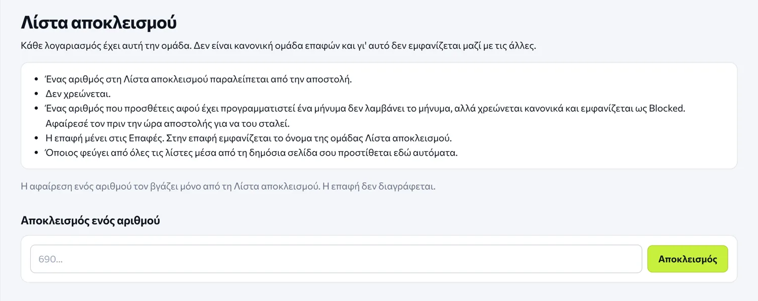Click the line 'Αφαίρεσέ τον πριν την ώρα αποστολής'

click(167, 123)
